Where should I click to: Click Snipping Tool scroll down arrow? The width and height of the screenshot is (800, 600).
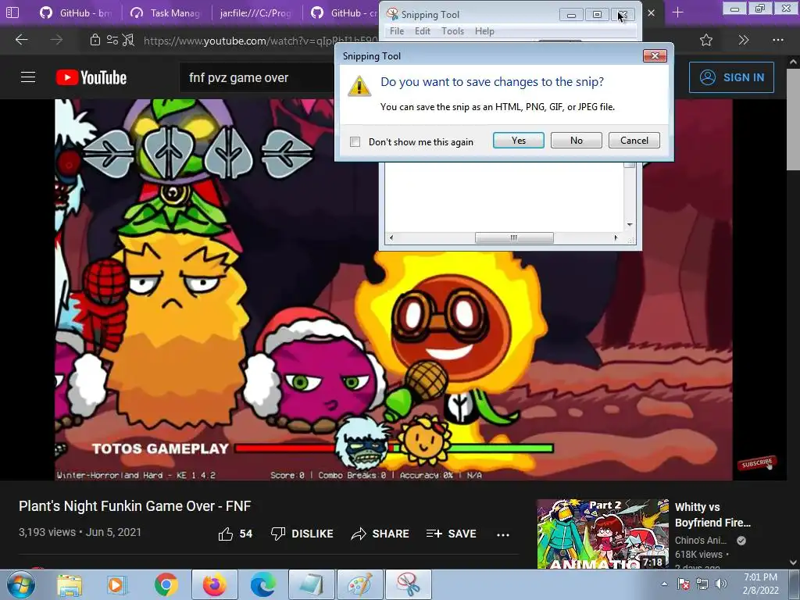[x=630, y=224]
